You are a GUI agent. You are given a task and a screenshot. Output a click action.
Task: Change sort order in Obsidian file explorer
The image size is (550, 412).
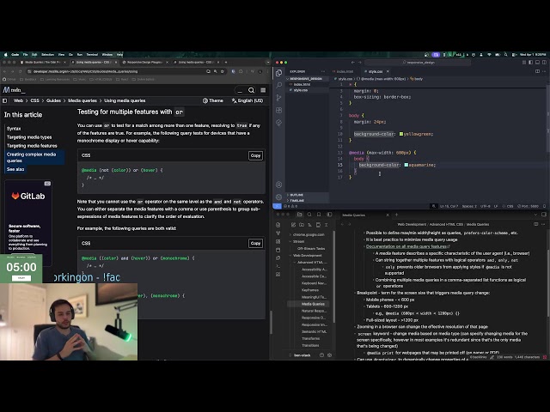[x=309, y=225]
